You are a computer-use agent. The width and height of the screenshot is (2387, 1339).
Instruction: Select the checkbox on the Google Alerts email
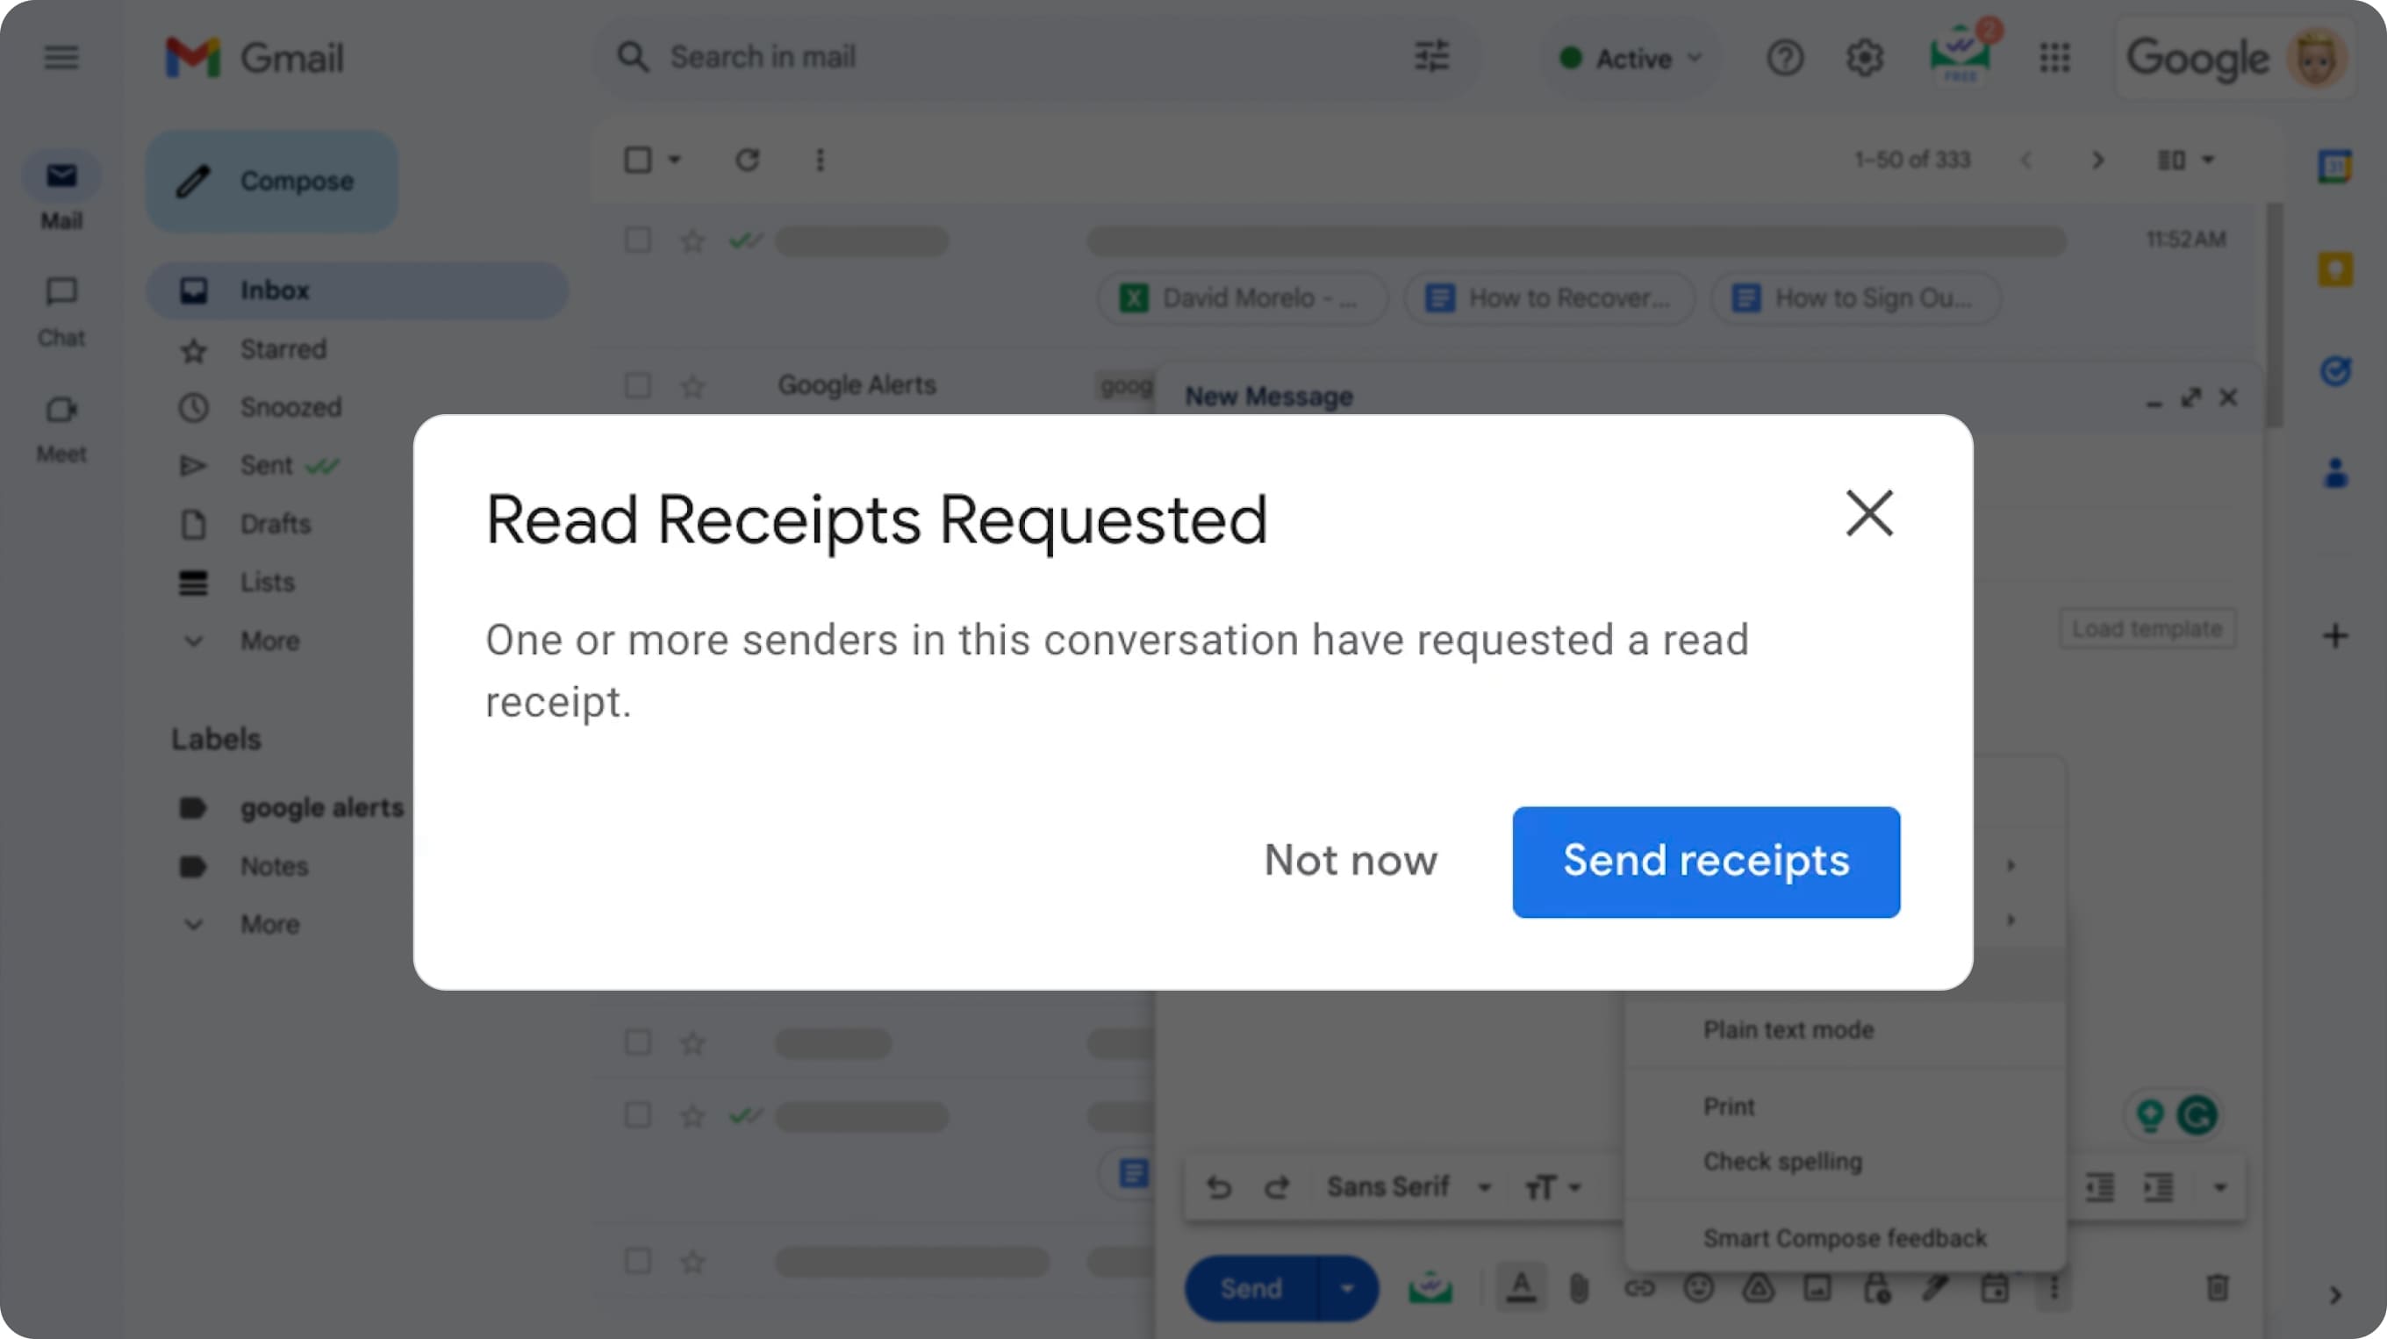[x=636, y=385]
